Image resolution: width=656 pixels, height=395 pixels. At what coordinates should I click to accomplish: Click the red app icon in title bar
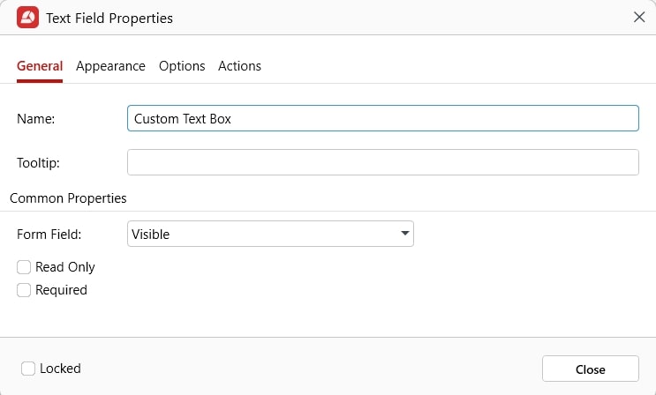27,17
